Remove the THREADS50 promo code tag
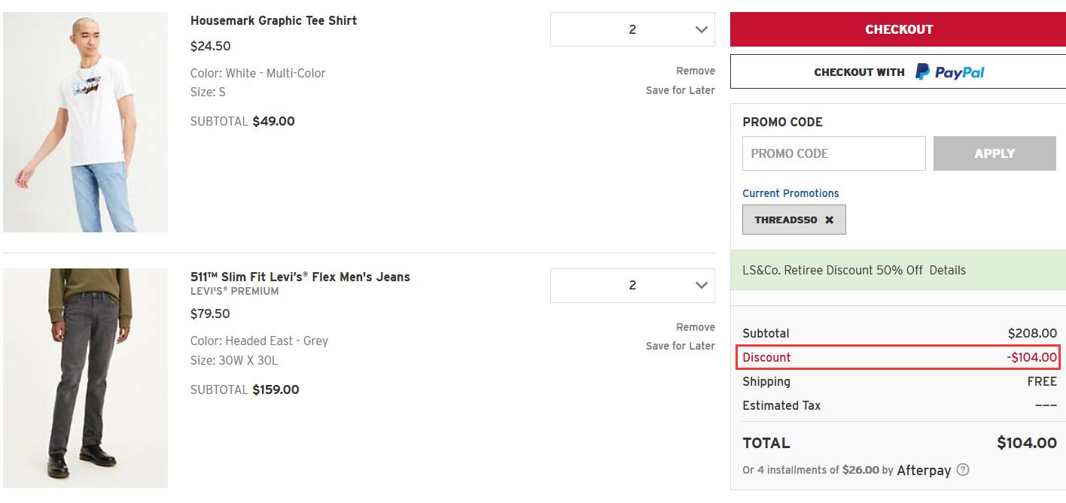 coord(829,220)
